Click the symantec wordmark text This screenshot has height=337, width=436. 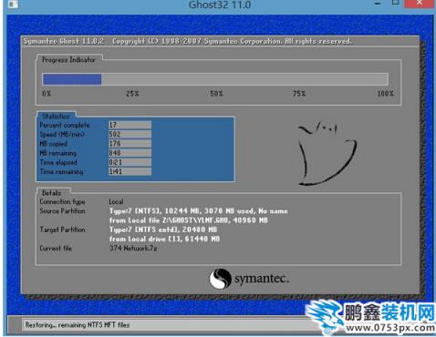point(262,279)
